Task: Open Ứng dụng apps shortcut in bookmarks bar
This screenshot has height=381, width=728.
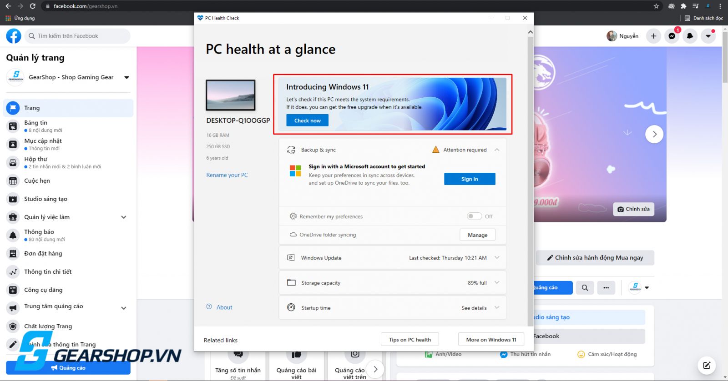Action: pos(20,18)
